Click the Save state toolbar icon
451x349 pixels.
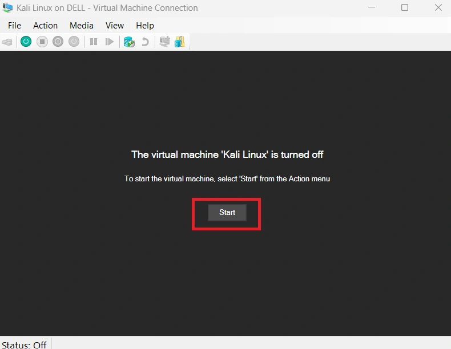[x=74, y=42]
